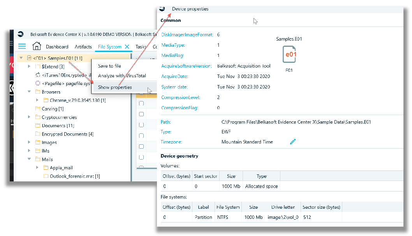Click the Browsers folder icon

coord(38,92)
